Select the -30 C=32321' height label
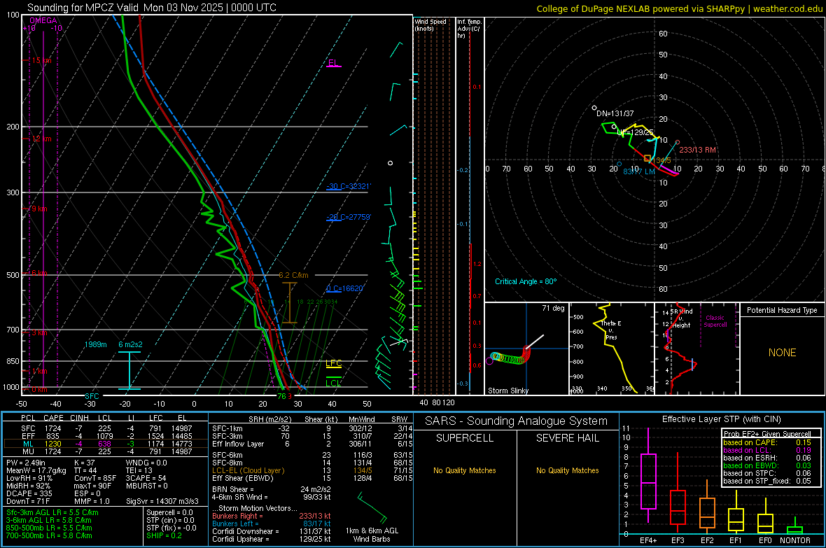826x548 pixels. [348, 186]
